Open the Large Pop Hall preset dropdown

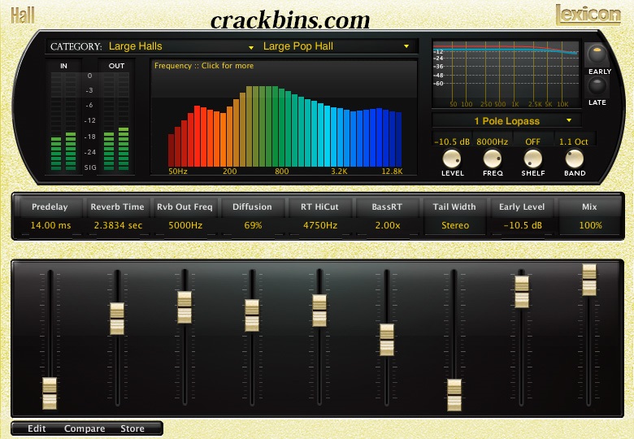pos(337,46)
